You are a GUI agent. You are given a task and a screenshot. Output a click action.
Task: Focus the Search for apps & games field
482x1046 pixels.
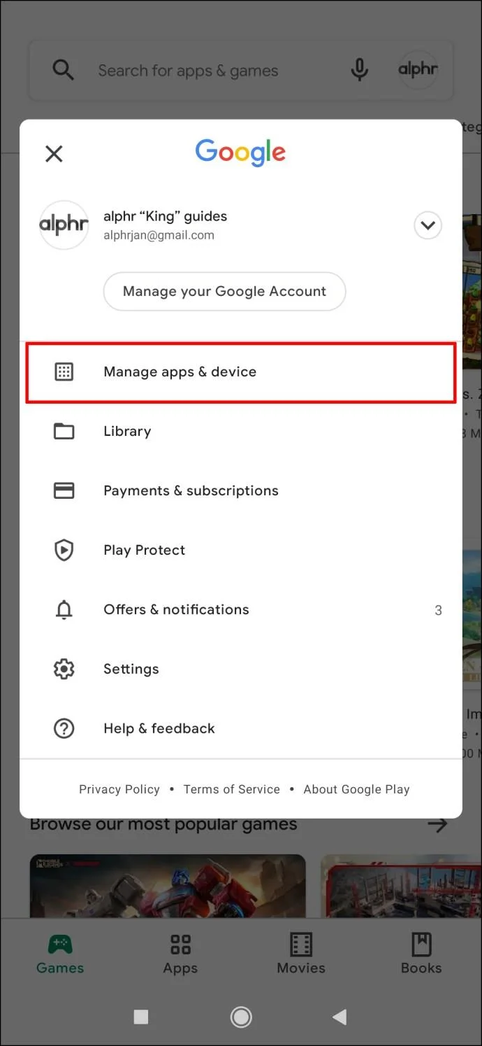pos(241,70)
